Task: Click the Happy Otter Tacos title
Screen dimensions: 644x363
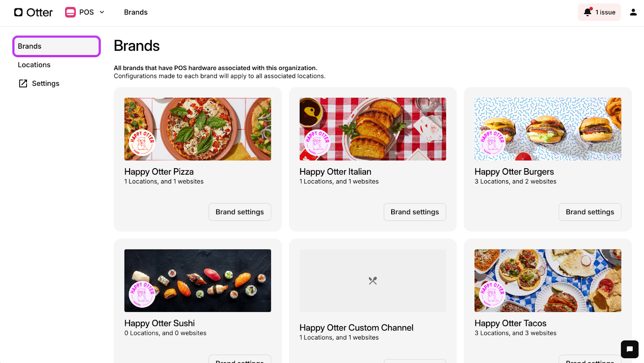Action: coord(510,324)
